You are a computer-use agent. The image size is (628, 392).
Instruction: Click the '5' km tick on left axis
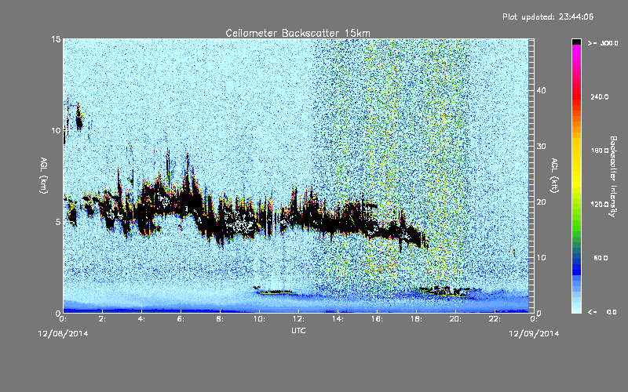pos(58,222)
